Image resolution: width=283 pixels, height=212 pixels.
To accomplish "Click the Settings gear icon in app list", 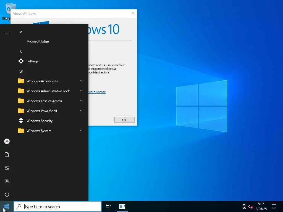I will (21, 61).
